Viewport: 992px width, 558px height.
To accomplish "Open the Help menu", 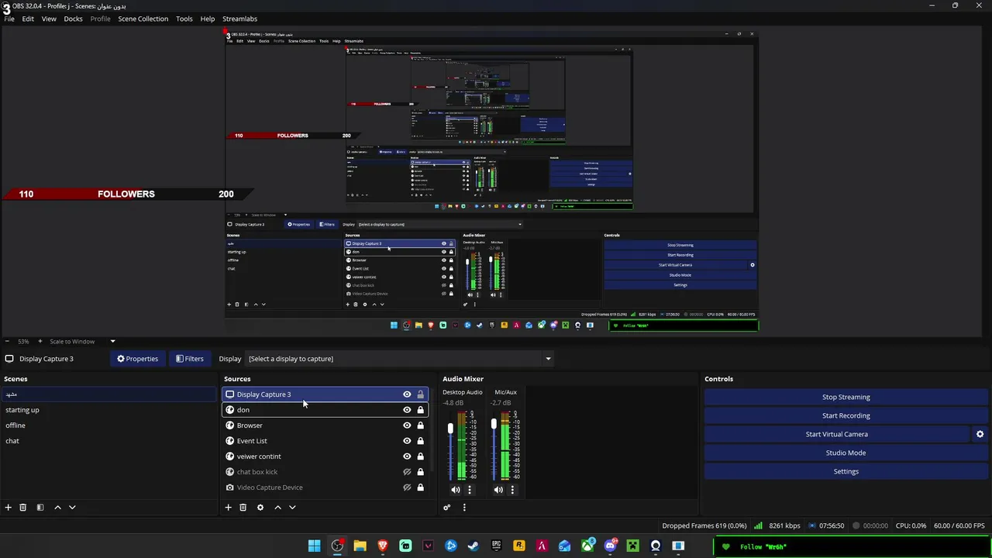I will tap(207, 19).
